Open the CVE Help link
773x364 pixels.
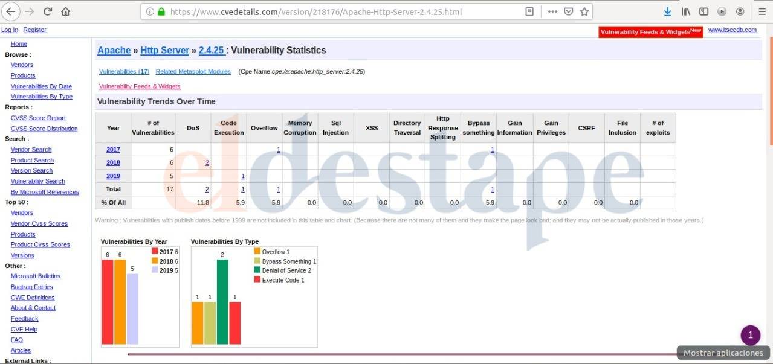24,330
